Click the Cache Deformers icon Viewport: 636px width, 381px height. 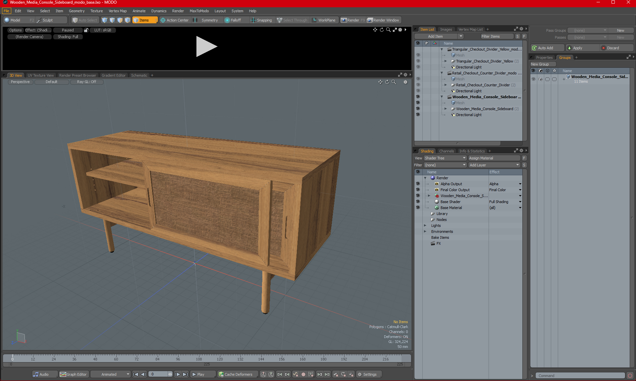(221, 374)
